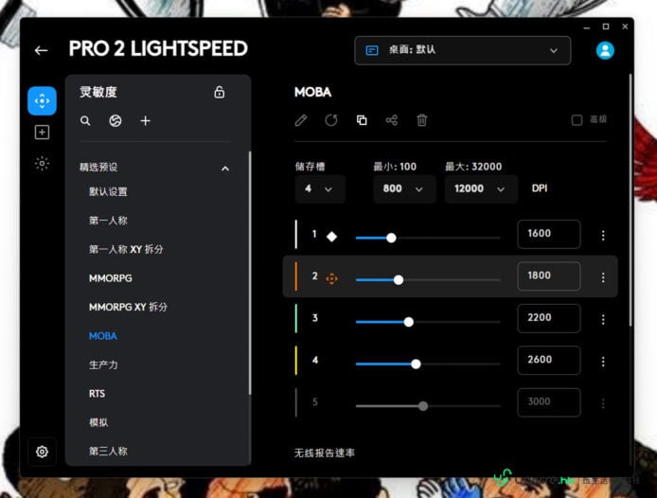Enable the 高级 advanced checkbox

[x=577, y=120]
